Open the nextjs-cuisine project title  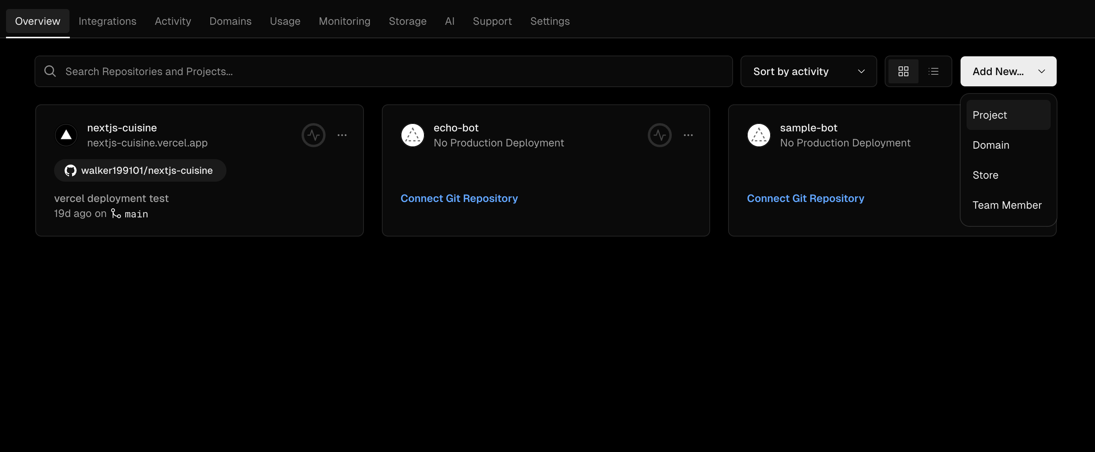122,127
